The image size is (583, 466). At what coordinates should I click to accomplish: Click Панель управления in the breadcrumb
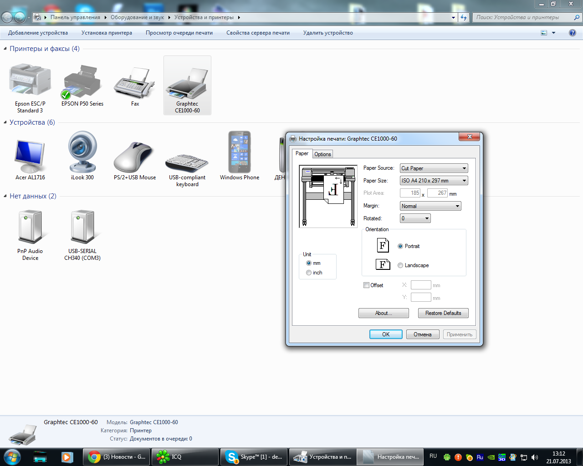(x=75, y=17)
